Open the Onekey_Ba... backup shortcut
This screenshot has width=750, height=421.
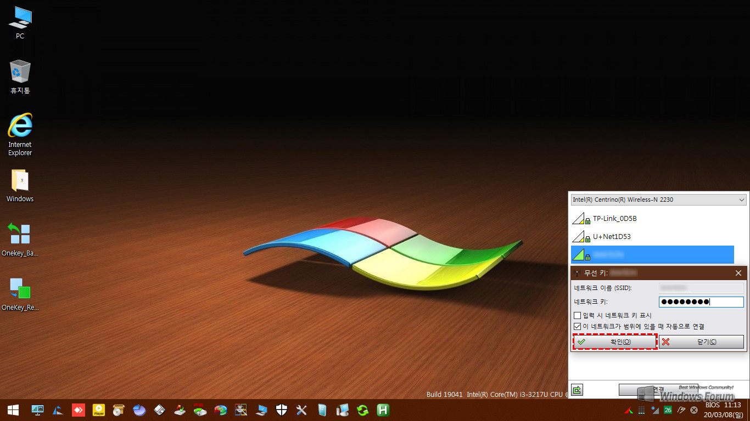tap(20, 240)
